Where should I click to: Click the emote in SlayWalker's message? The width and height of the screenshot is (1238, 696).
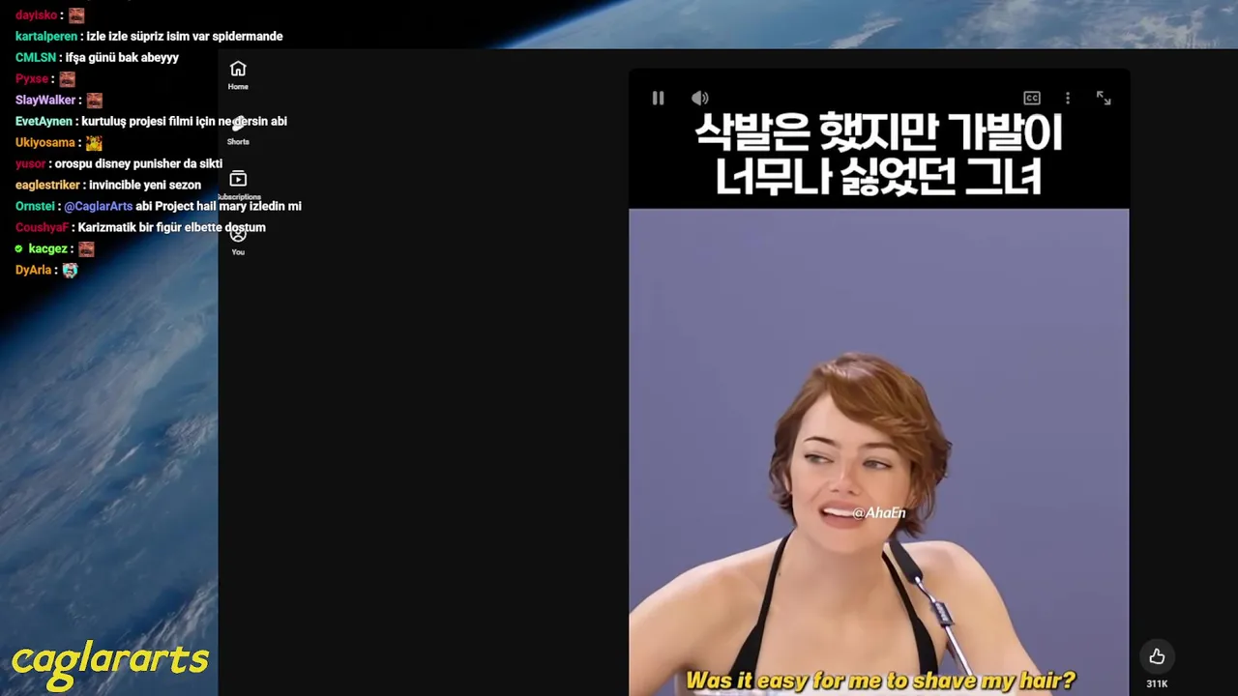pyautogui.click(x=94, y=100)
